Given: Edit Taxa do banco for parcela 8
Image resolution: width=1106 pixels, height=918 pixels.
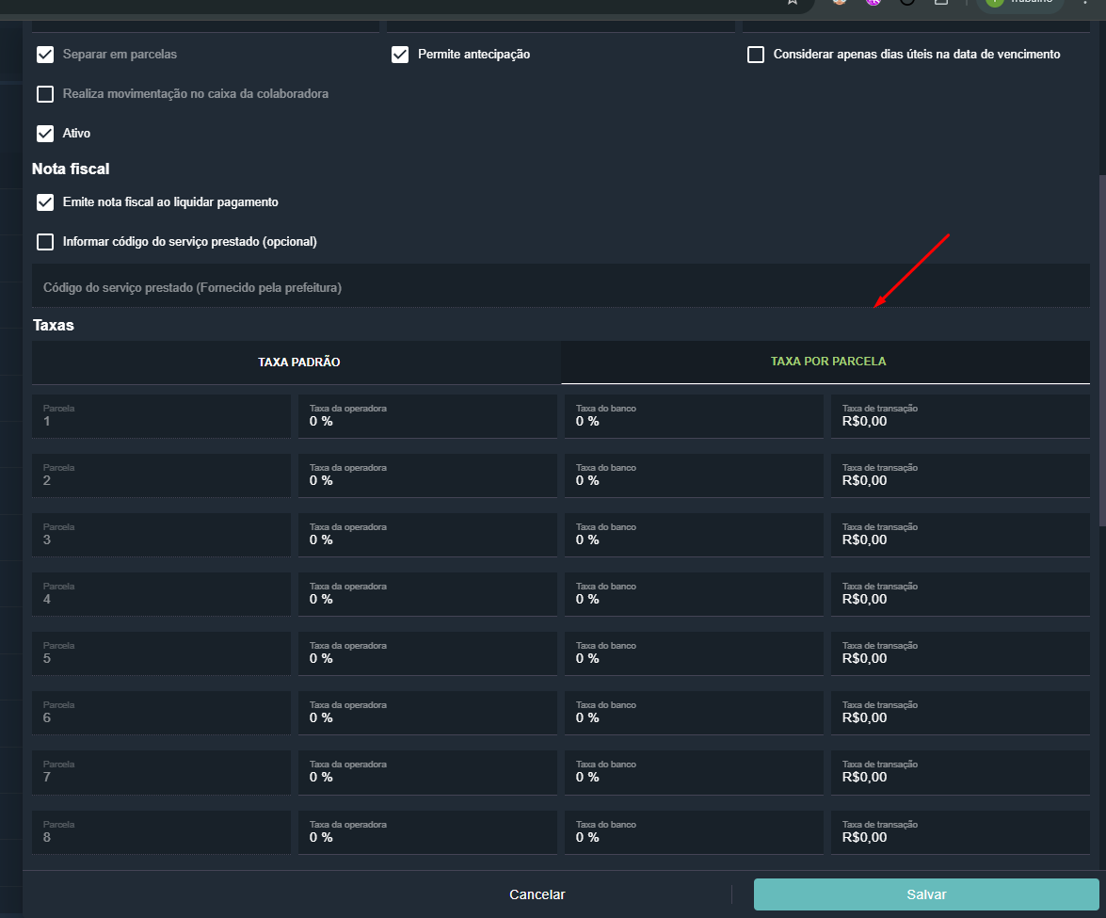Looking at the screenshot, I should [694, 832].
